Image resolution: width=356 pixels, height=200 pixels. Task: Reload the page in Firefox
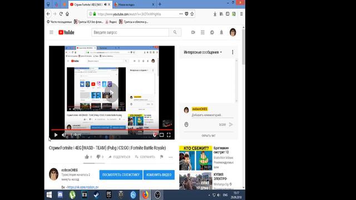(61, 14)
